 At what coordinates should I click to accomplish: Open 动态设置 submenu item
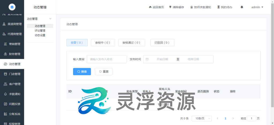(40, 35)
